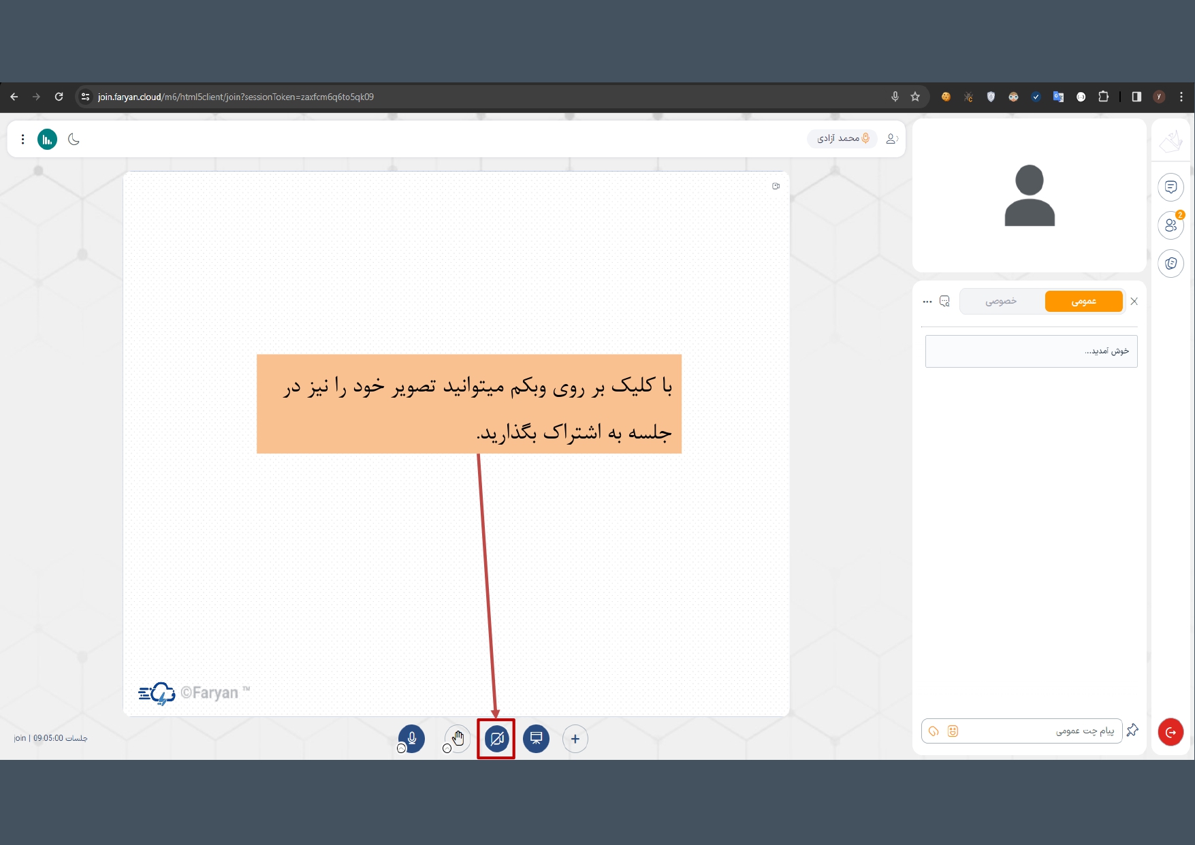Open the green poll statistics icon
Screen dimensions: 1195x845
47,140
